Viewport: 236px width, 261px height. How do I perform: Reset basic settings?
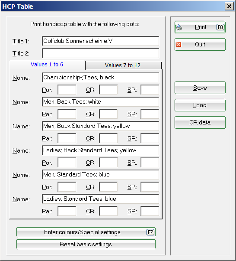coord(86,245)
